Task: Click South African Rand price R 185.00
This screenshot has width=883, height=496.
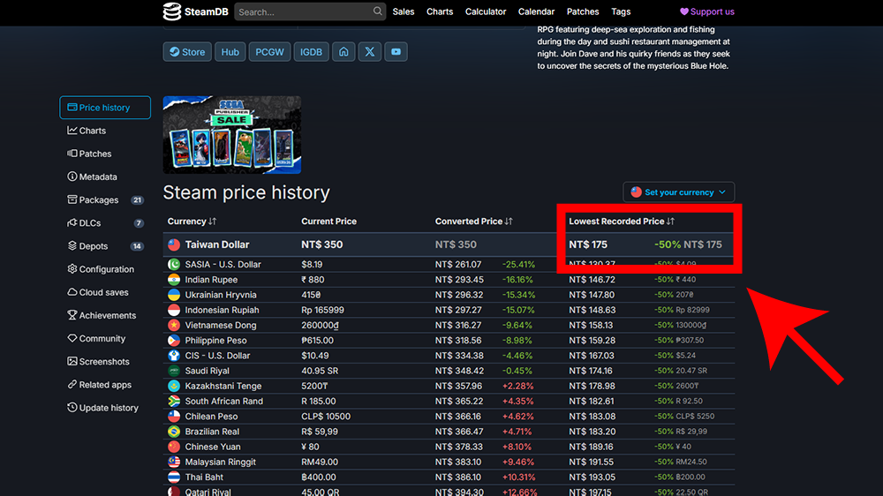Action: point(318,401)
